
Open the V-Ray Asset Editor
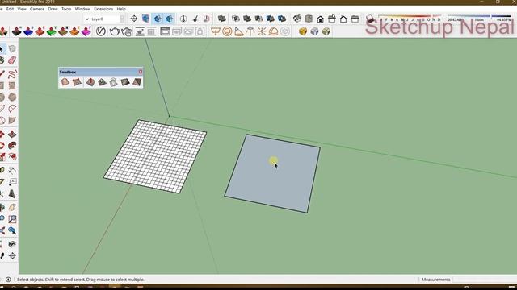pos(101,31)
